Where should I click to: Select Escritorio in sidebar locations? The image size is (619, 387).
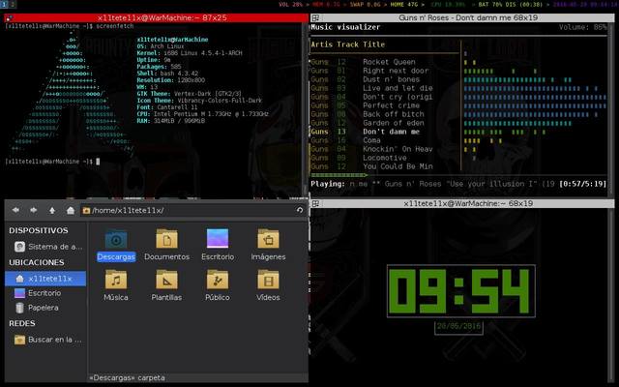45,293
